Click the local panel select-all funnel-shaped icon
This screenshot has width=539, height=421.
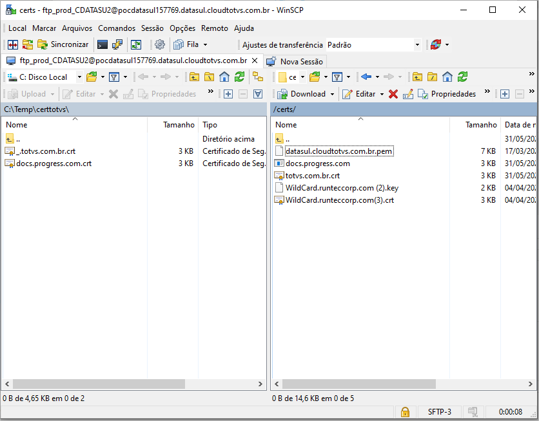(x=258, y=94)
